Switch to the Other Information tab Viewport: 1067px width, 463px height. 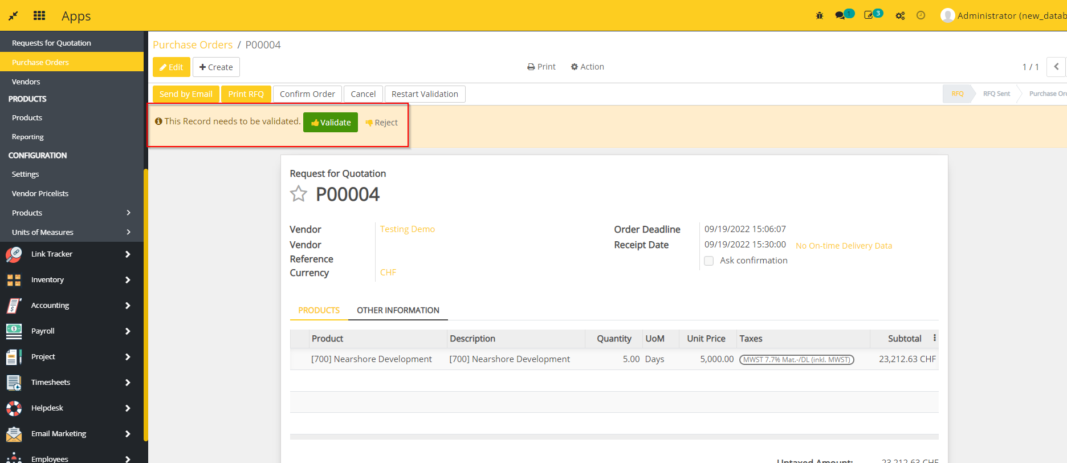tap(398, 310)
